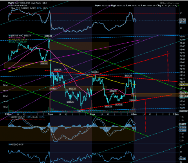Click the 7Jan date on time axis
The image size is (188, 163).
176,114
